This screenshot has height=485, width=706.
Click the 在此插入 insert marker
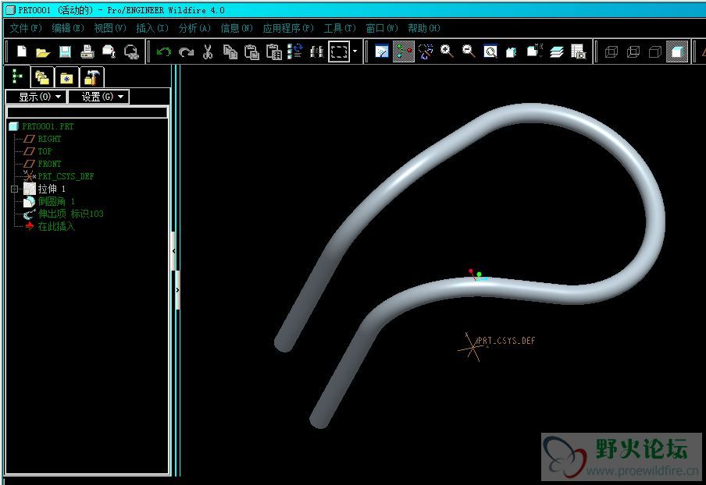[55, 226]
